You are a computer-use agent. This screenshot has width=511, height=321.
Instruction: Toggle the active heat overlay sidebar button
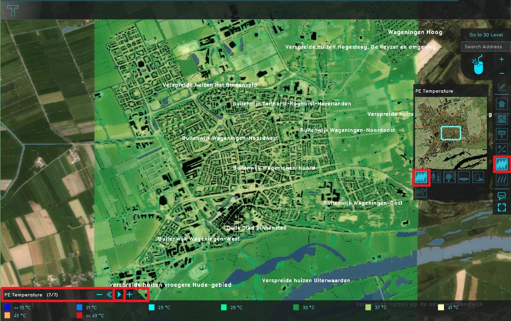pyautogui.click(x=502, y=164)
